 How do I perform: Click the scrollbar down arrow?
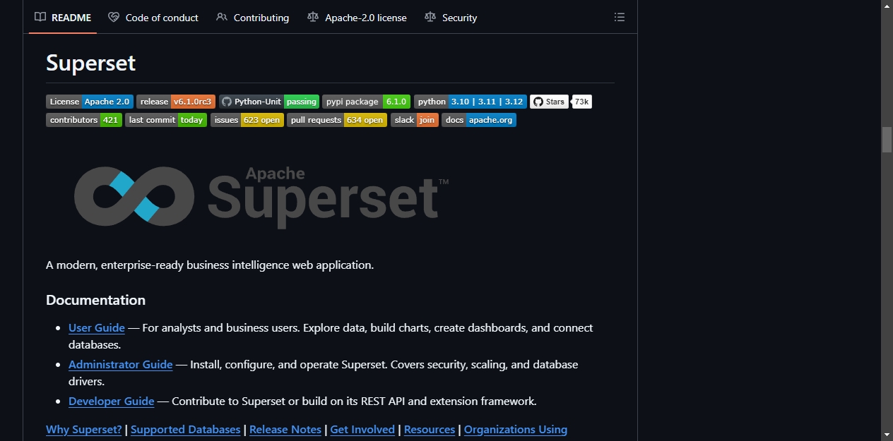coord(887,435)
